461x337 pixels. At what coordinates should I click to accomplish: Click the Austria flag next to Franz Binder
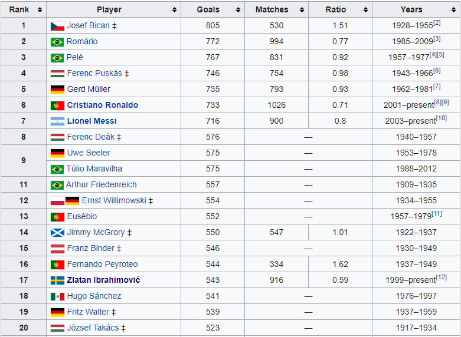coord(57,249)
